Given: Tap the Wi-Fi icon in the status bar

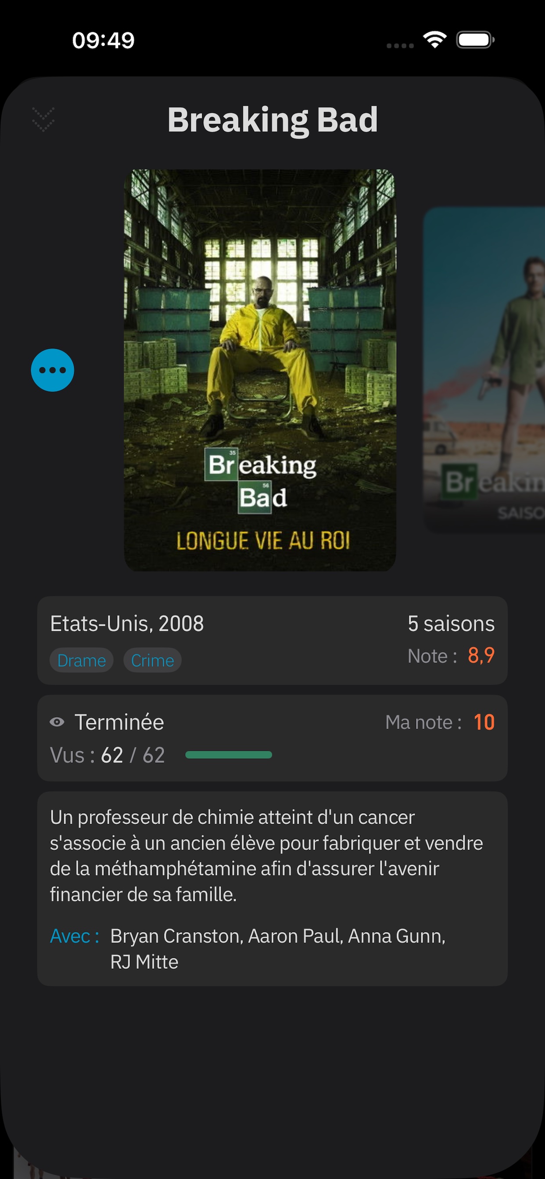Looking at the screenshot, I should coord(435,40).
